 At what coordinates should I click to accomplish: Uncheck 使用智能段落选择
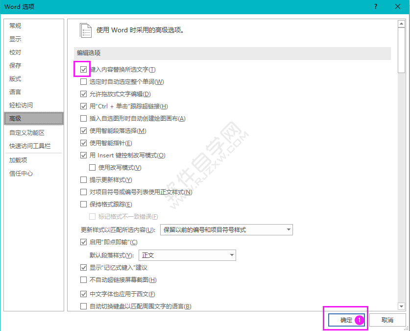coord(83,130)
